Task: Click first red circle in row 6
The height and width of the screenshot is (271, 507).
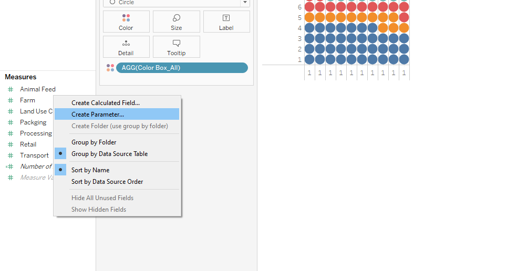Action: click(x=309, y=7)
